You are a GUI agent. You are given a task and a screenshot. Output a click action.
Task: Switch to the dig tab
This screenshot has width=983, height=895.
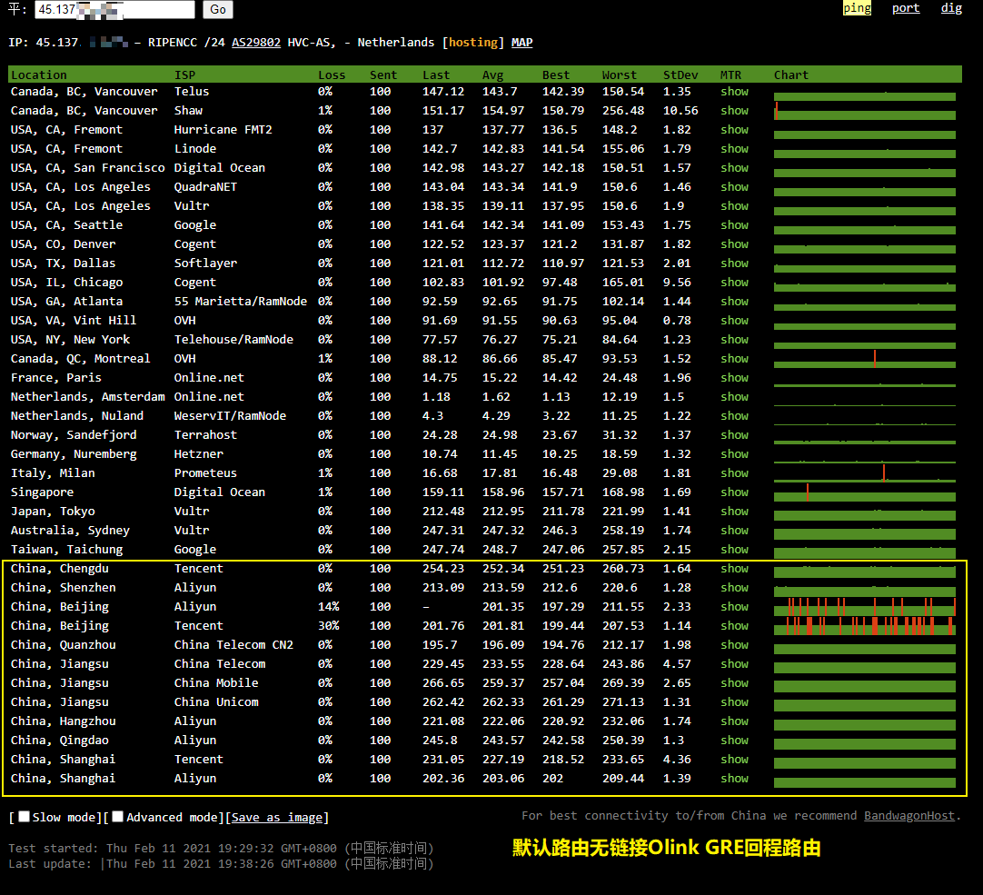coord(951,8)
